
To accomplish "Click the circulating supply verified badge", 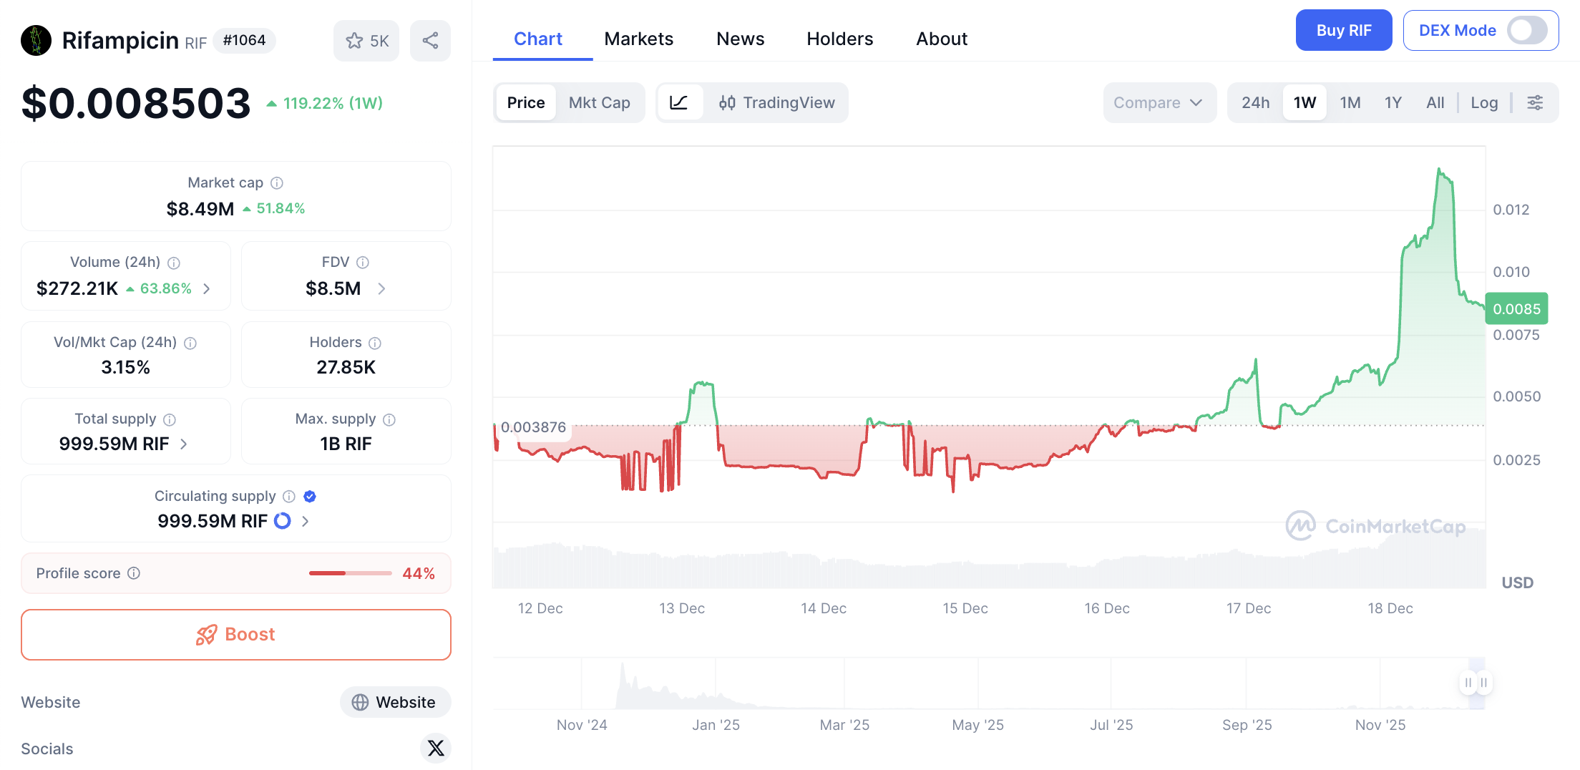I will [310, 496].
